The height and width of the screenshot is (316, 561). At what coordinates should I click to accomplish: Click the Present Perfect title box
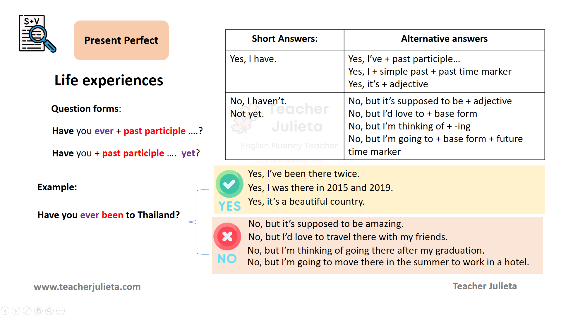point(121,40)
